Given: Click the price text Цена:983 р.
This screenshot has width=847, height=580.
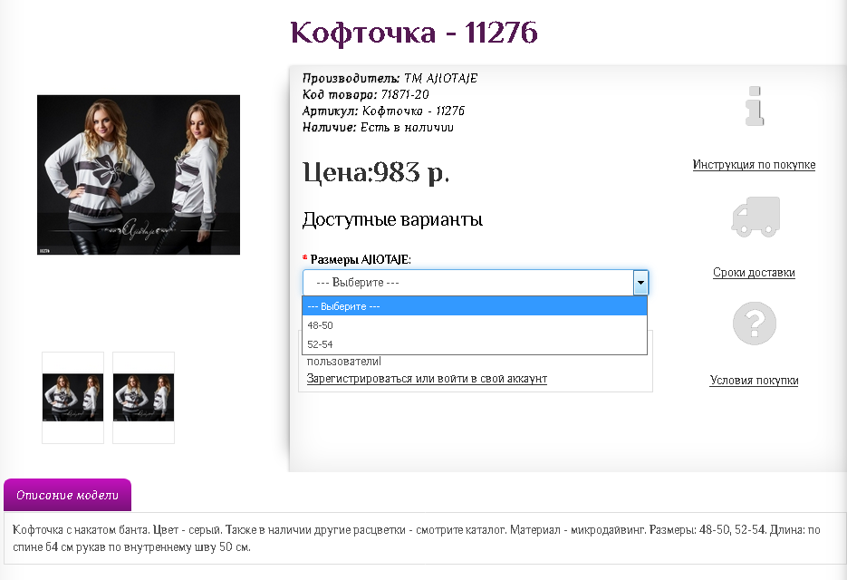Looking at the screenshot, I should click(376, 172).
